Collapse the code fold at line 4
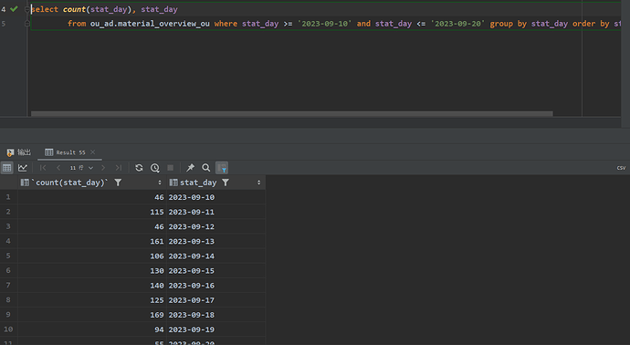Viewport: 630px width, 345px height. coord(26,9)
